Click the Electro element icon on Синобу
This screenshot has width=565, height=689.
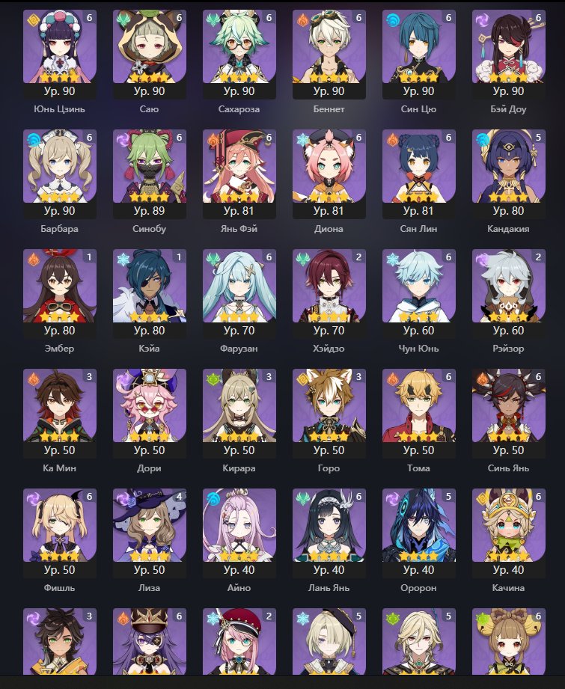123,140
